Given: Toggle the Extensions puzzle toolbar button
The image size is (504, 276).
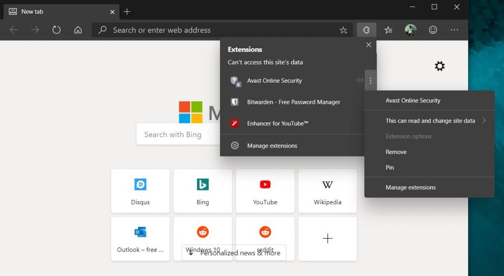Looking at the screenshot, I should (366, 30).
